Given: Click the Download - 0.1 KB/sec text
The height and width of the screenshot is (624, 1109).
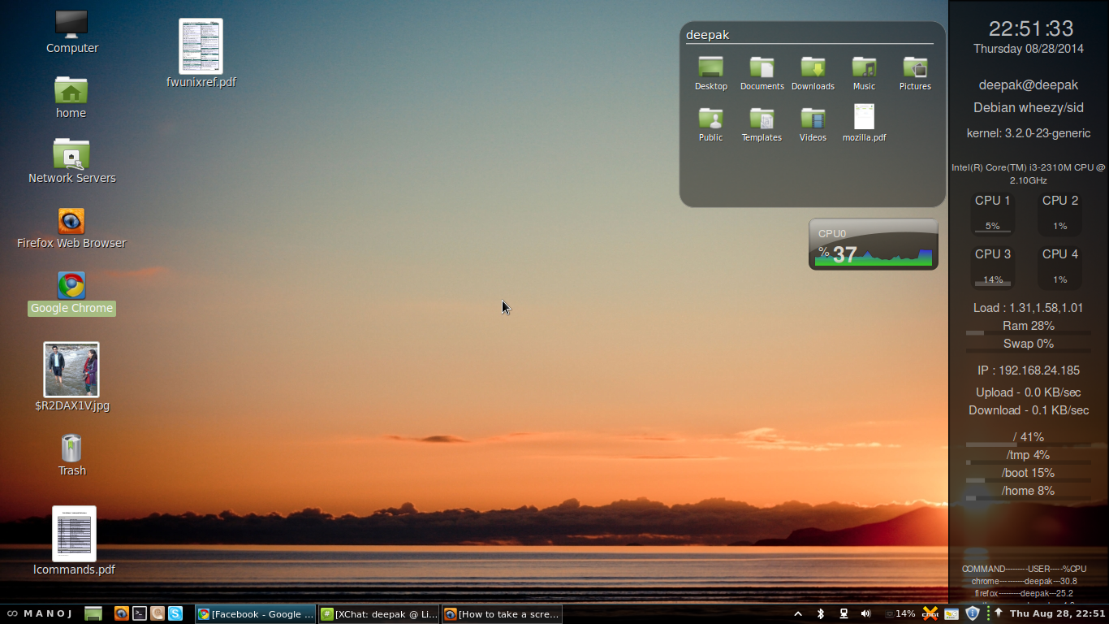Looking at the screenshot, I should click(x=1029, y=410).
